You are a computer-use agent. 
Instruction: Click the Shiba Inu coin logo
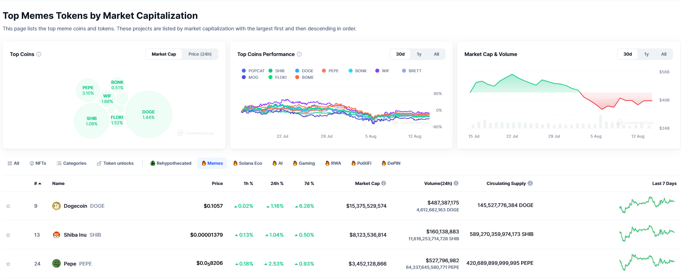click(x=57, y=235)
